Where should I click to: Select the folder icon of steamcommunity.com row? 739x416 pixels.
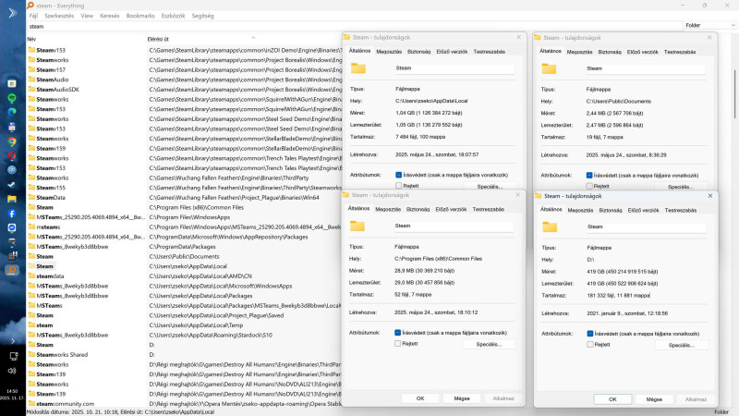pyautogui.click(x=31, y=403)
